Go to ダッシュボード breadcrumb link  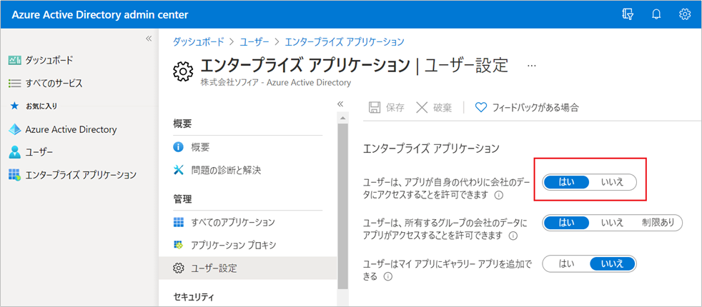pyautogui.click(x=198, y=42)
